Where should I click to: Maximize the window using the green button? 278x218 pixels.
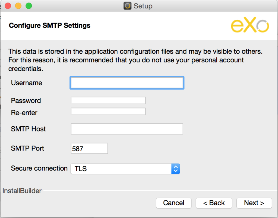tap(29, 6)
